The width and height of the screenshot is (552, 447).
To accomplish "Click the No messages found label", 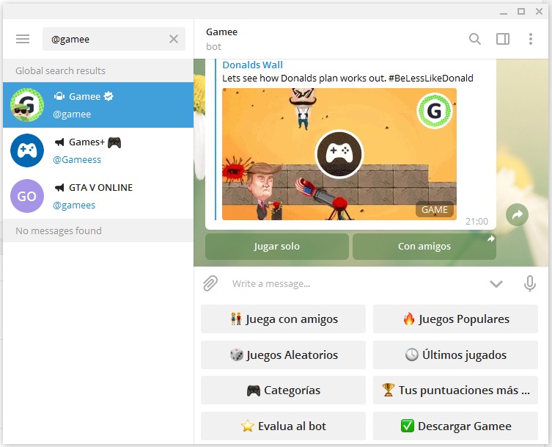I will tap(59, 231).
